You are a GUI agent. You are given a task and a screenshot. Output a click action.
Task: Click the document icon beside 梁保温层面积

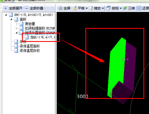coord(16,46)
